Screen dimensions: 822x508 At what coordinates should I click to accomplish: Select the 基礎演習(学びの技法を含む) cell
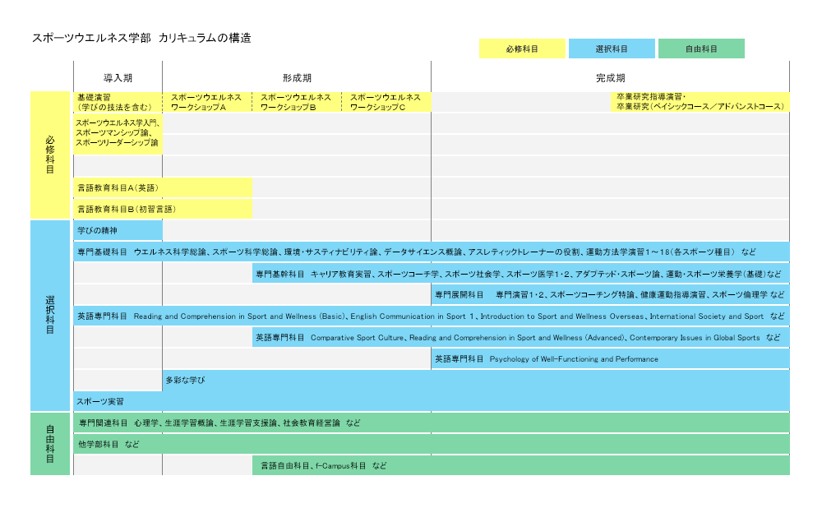pos(118,102)
